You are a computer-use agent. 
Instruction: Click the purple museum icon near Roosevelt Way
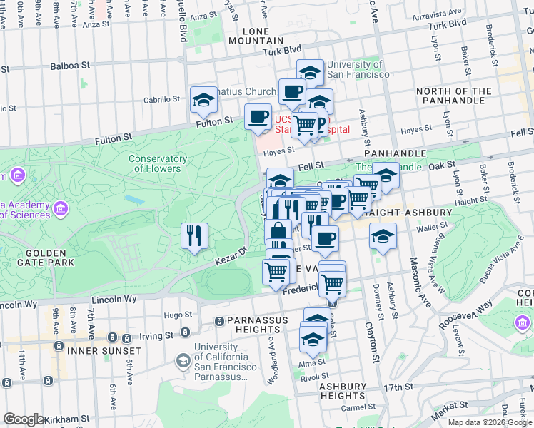point(523,322)
